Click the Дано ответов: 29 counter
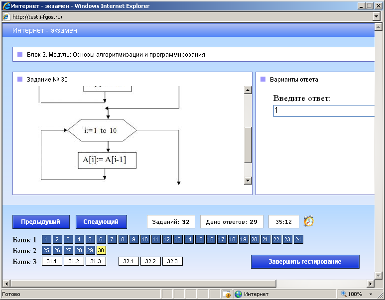 232,222
